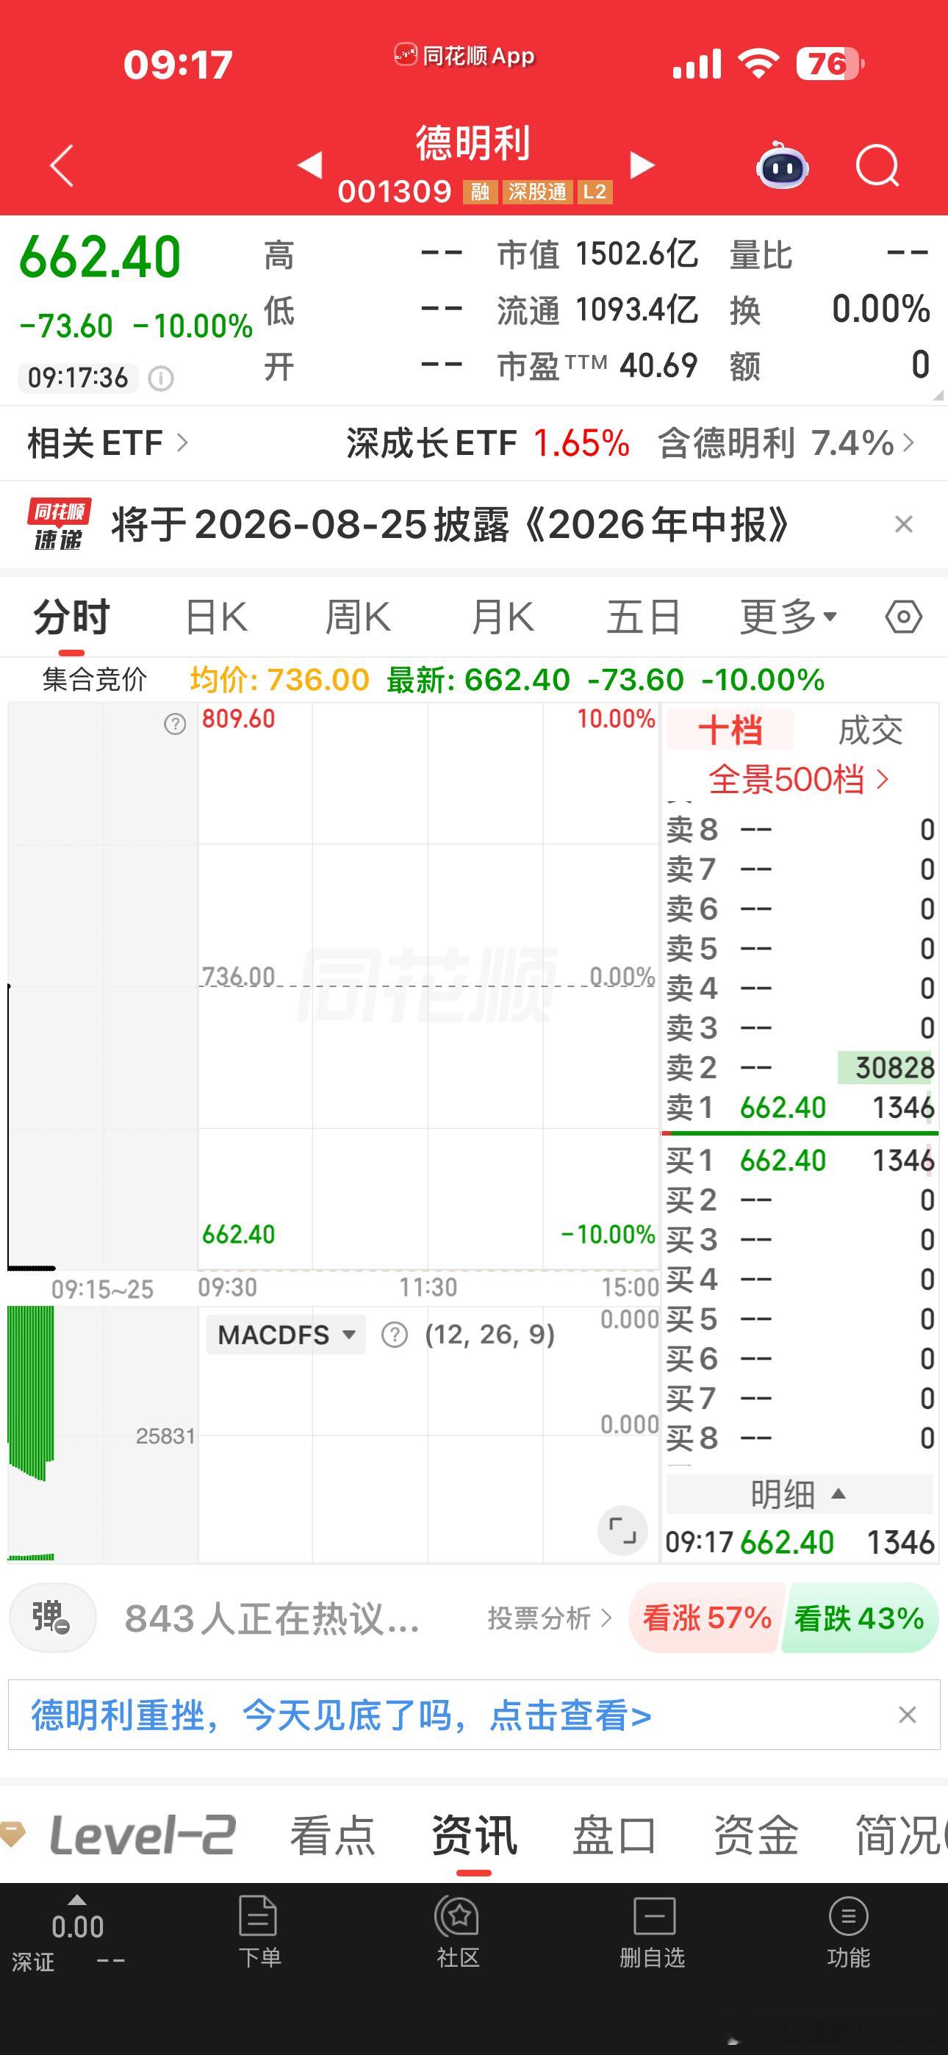This screenshot has height=2055, width=948.
Task: Switch to 分时 chart tab
Action: [71, 617]
